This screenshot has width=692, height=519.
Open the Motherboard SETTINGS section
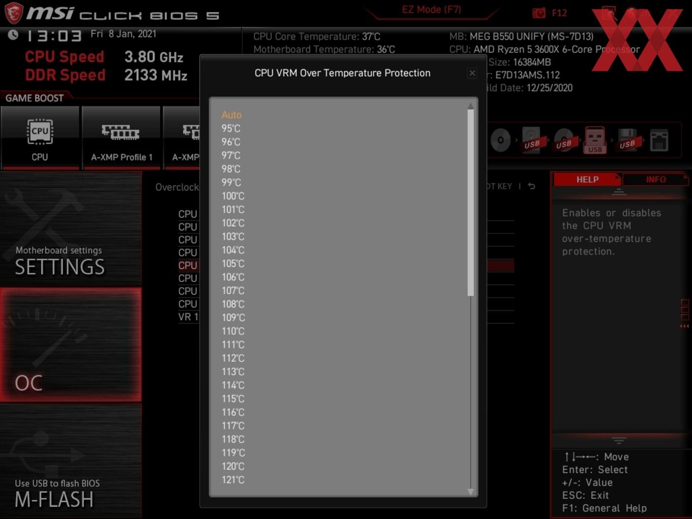[71, 229]
